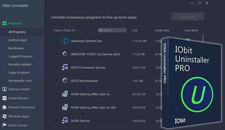Viewport: 225px width, 130px height.
Task: Click the ASUS Framework Service icon
Action: tap(65, 67)
